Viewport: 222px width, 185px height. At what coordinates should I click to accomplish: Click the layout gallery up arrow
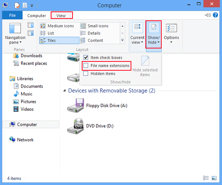tap(122, 26)
